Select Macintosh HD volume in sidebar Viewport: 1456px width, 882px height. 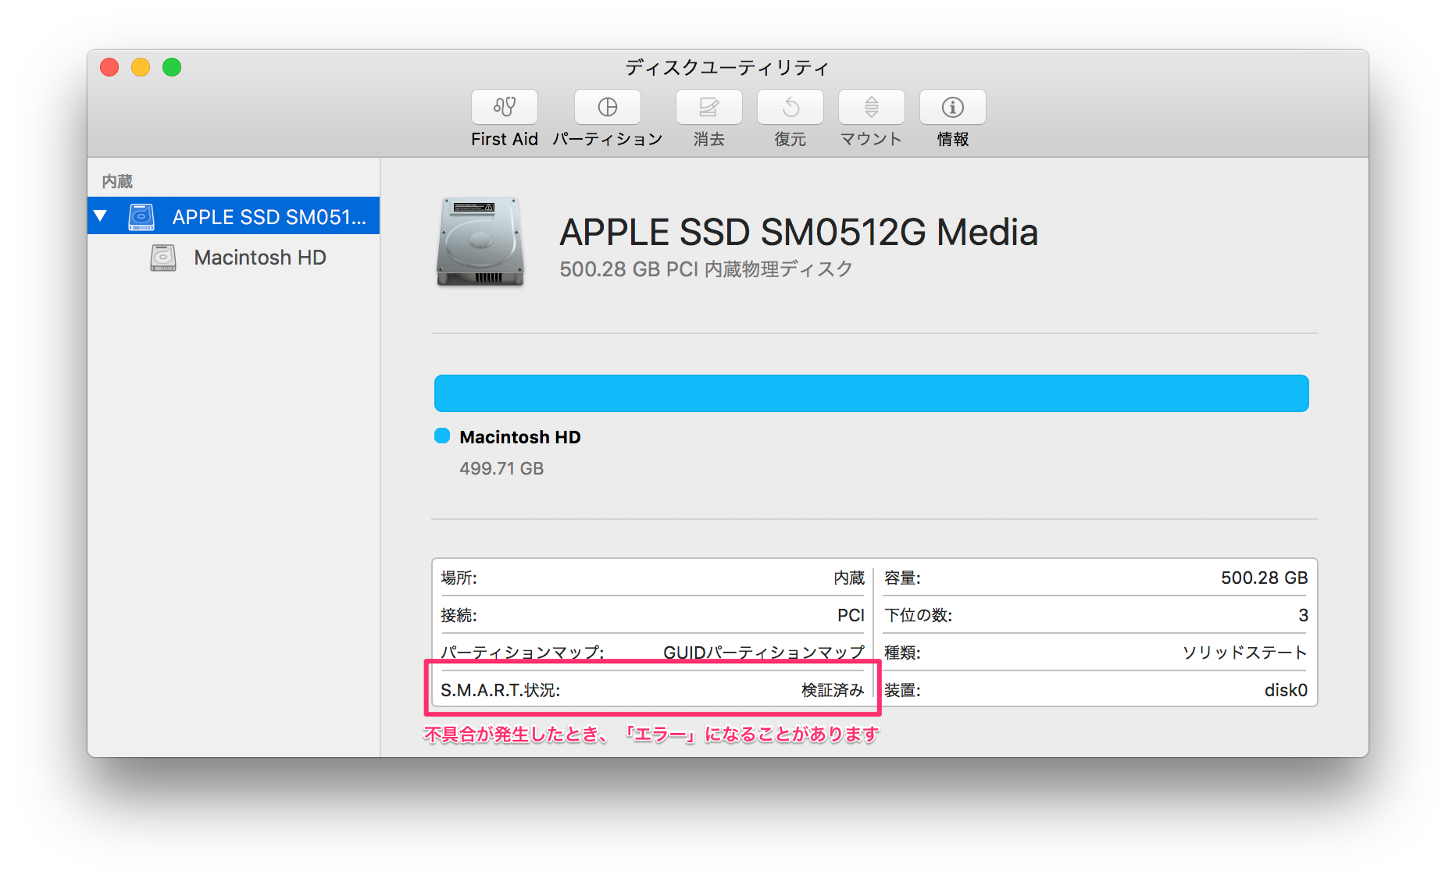(x=234, y=258)
